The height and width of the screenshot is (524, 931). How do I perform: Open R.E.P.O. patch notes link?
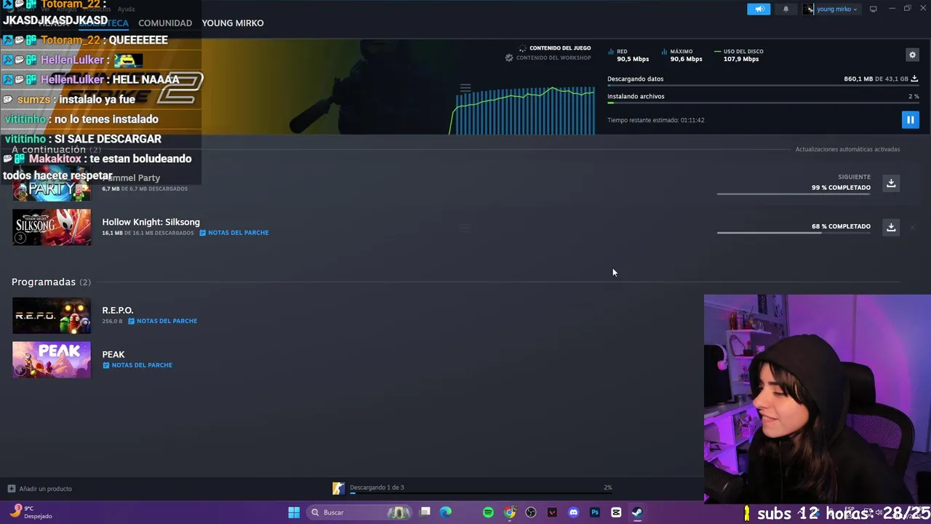tap(162, 321)
